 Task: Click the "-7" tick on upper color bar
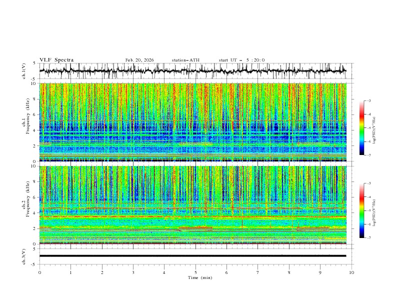pyautogui.click(x=369, y=155)
